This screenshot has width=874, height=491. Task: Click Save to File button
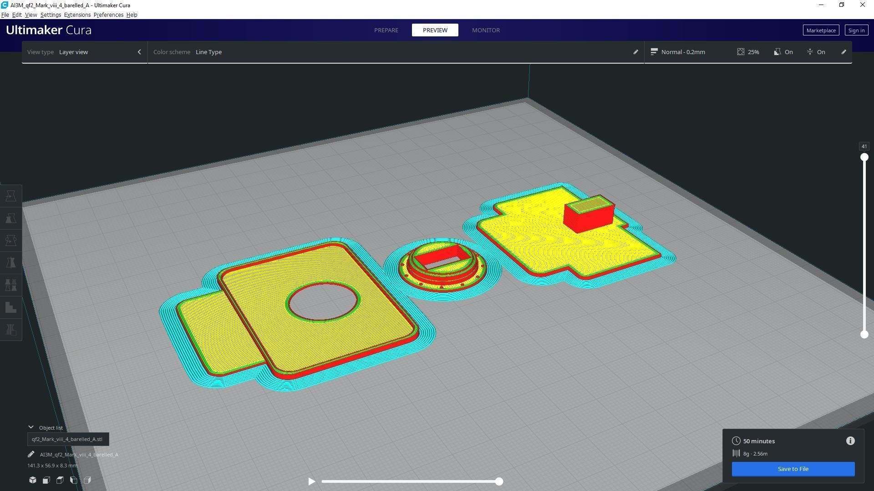pos(793,469)
